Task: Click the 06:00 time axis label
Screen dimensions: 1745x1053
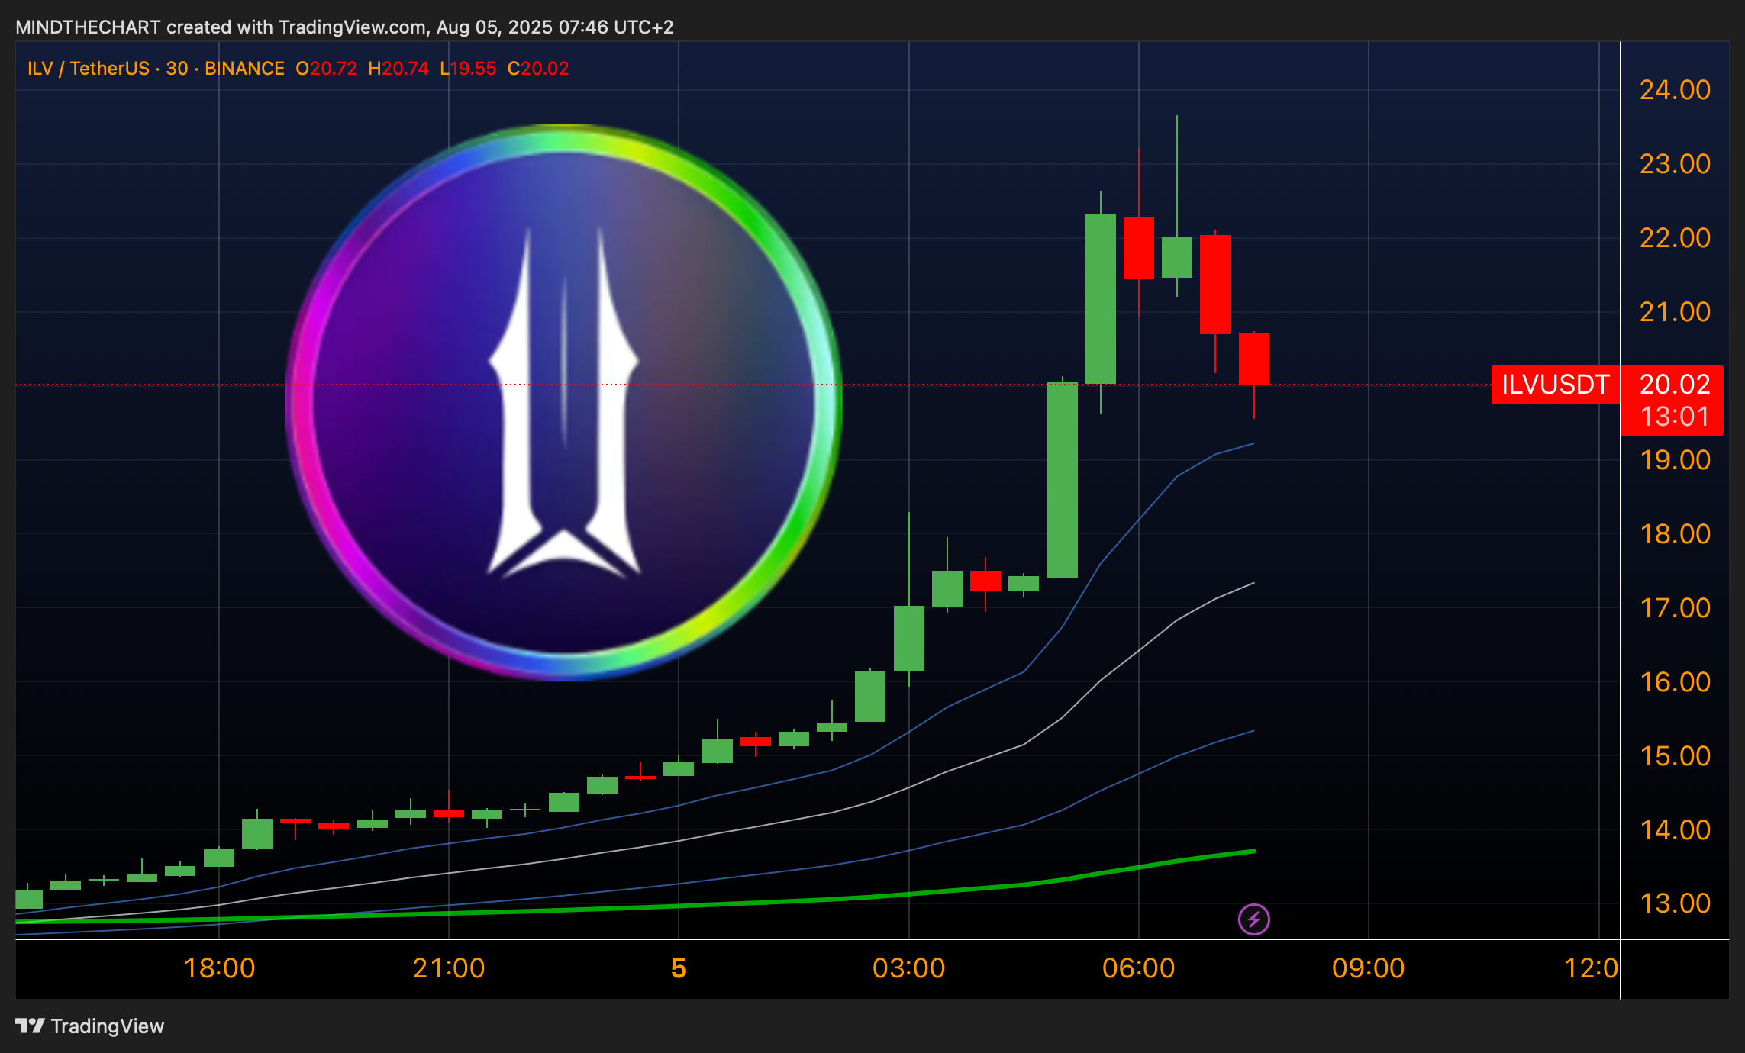Action: pyautogui.click(x=1138, y=968)
